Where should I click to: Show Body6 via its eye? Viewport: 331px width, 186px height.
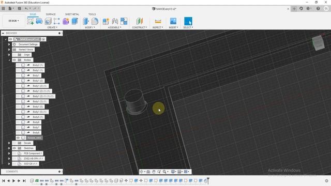[x=19, y=122]
